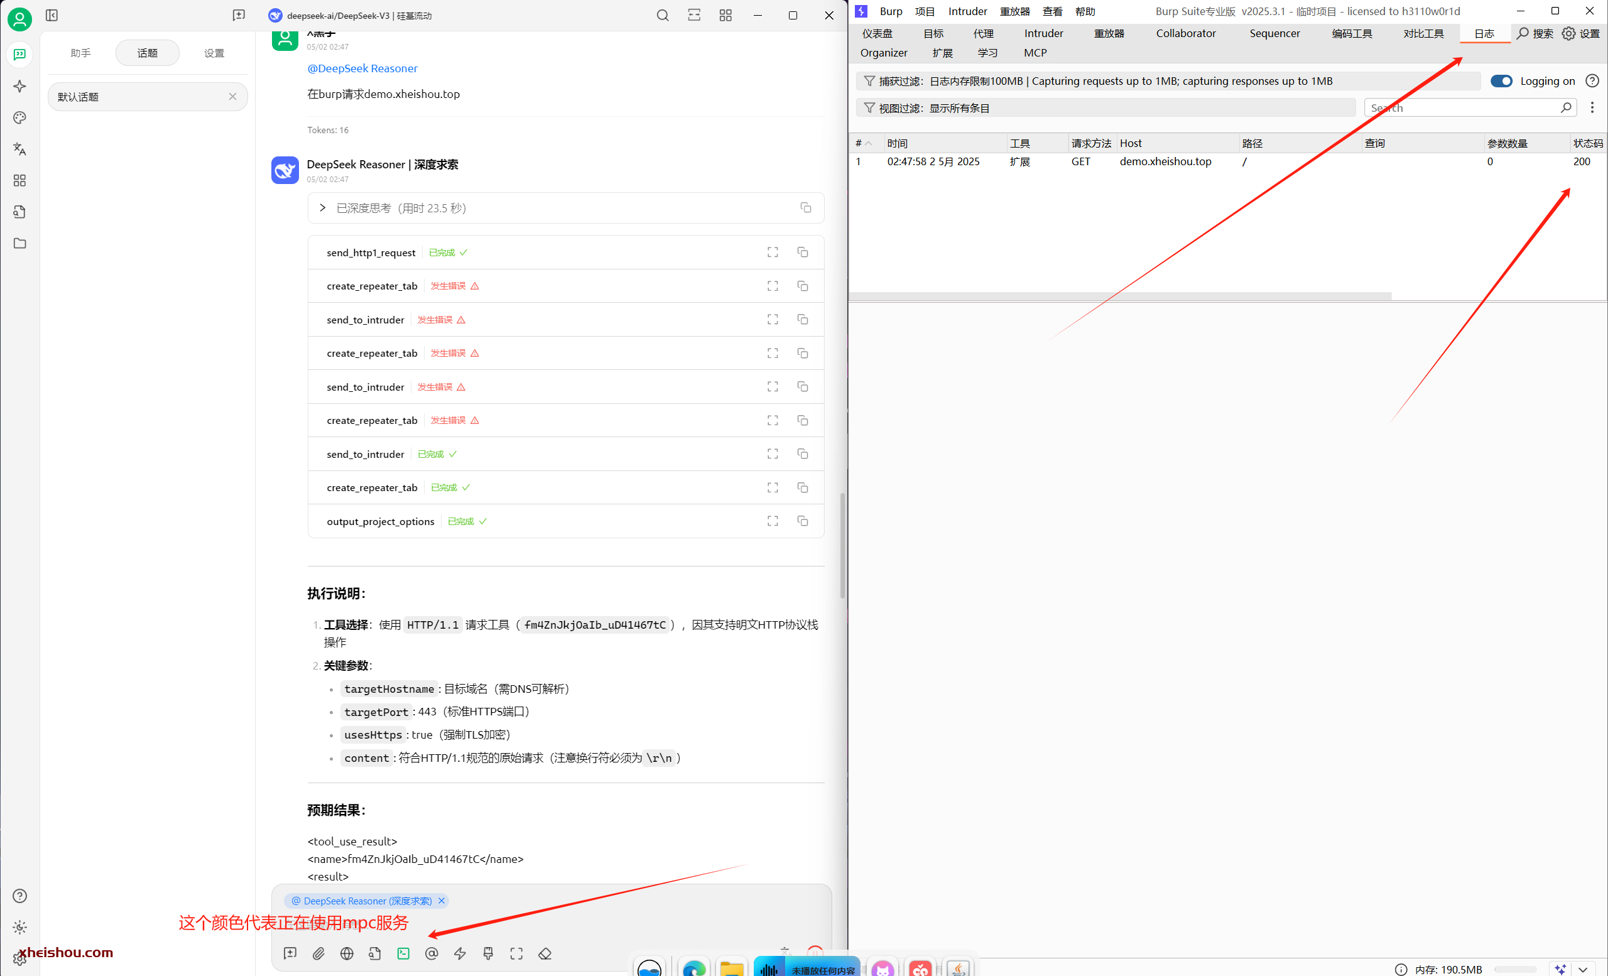1608x976 pixels.
Task: Open the model selector deepseek-ai/DeepSeek-V3
Action: [351, 15]
